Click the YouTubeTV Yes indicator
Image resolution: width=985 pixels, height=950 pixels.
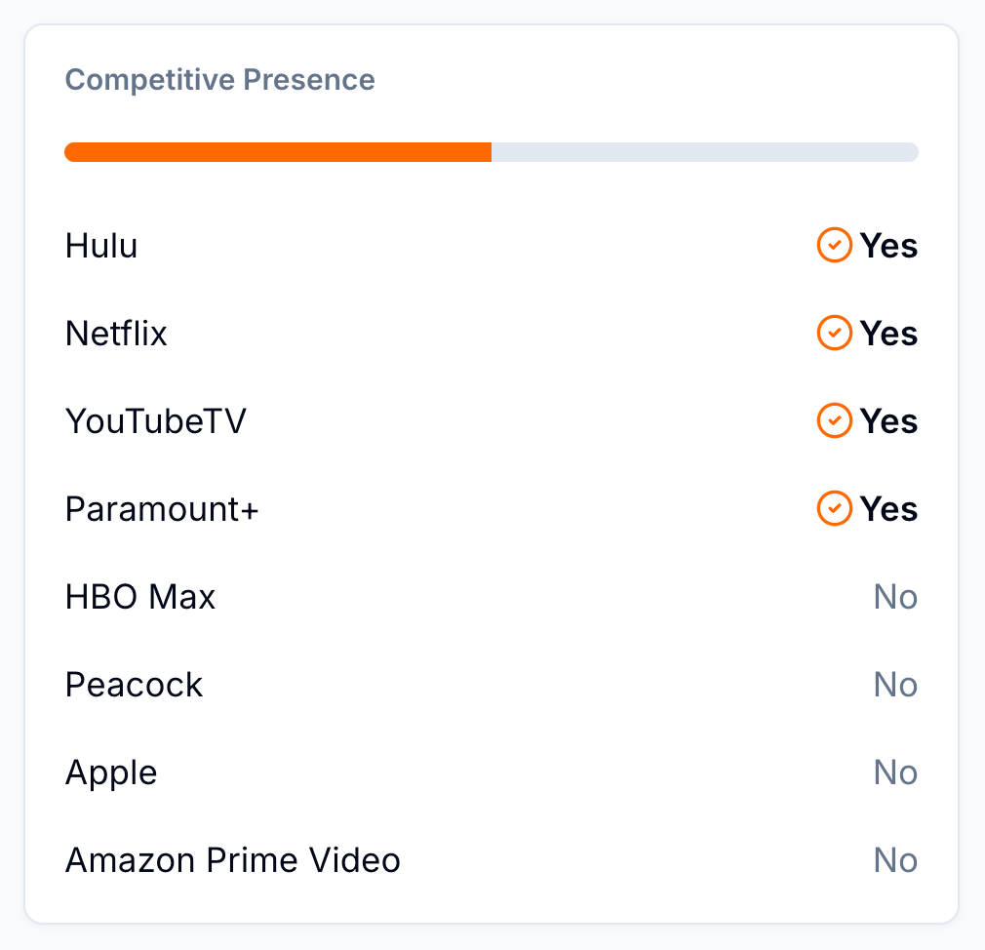[890, 420]
